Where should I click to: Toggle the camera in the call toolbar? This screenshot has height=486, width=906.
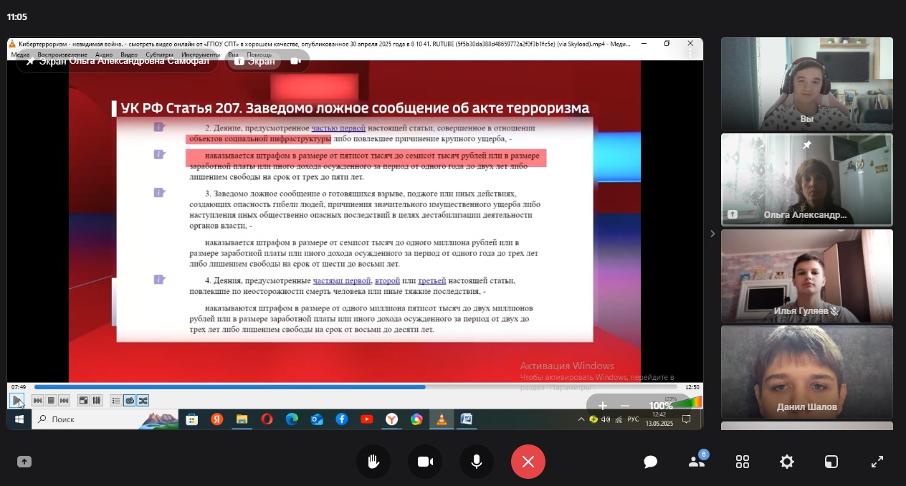click(425, 462)
